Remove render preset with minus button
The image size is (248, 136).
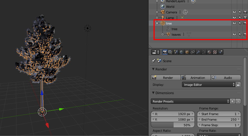[x=238, y=101]
